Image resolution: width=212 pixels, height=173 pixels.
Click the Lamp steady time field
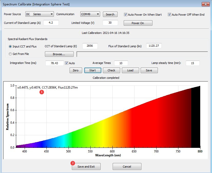[x=192, y=63]
